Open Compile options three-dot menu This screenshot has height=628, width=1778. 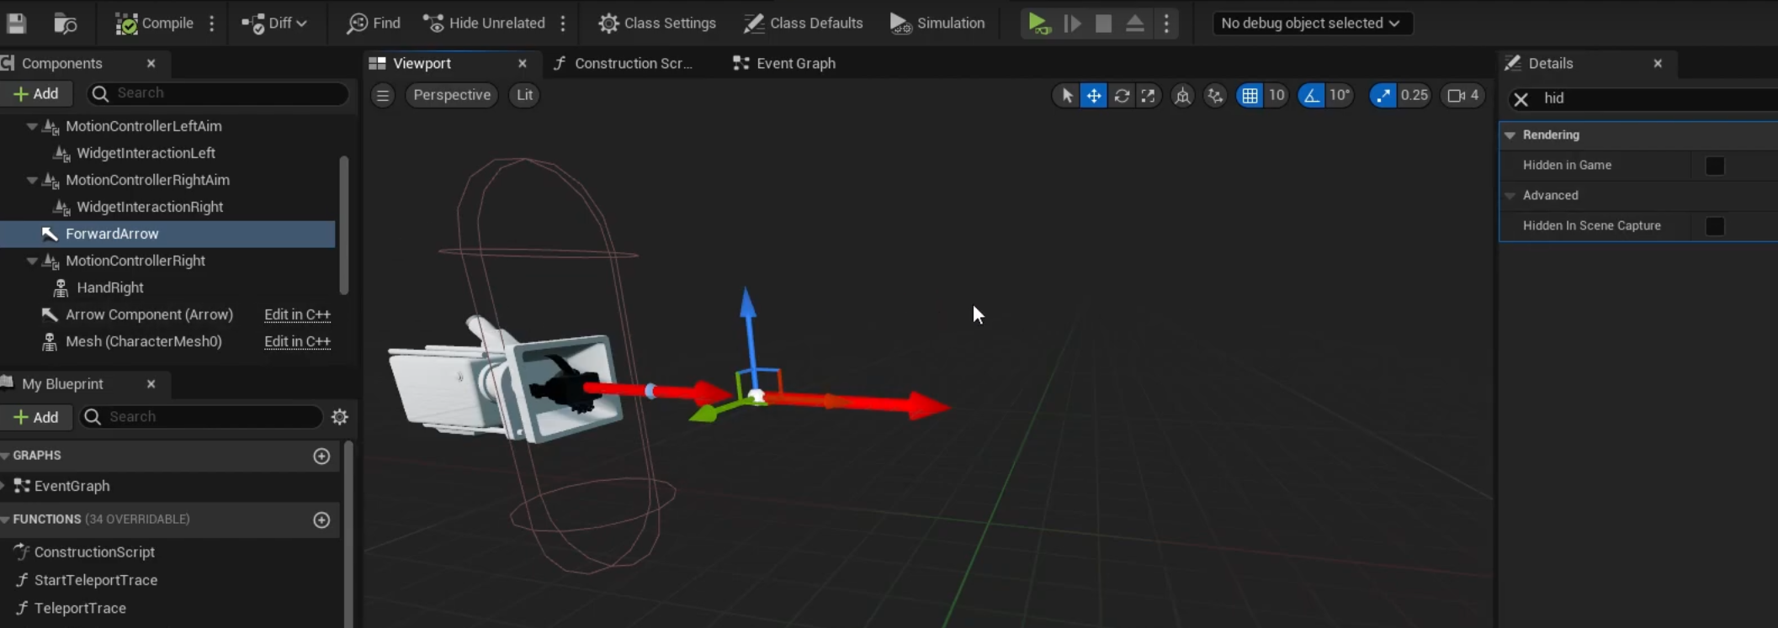tap(212, 23)
